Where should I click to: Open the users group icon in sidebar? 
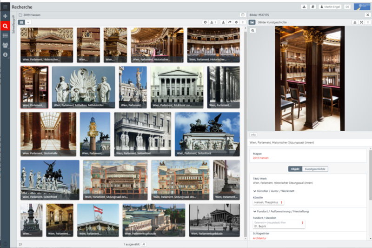point(5,45)
